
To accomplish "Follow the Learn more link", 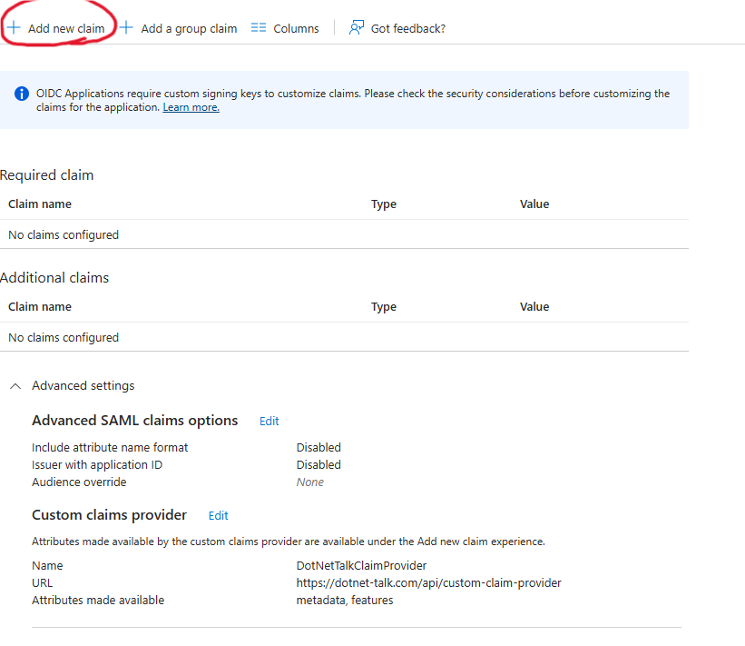I will tap(191, 107).
